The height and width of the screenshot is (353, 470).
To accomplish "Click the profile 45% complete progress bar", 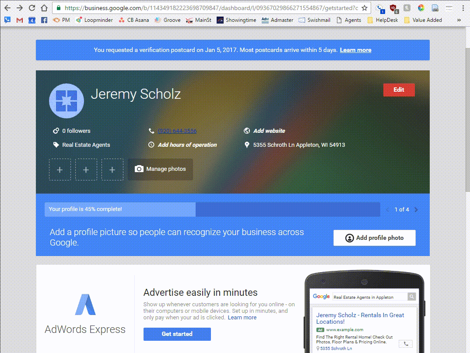I will point(212,209).
